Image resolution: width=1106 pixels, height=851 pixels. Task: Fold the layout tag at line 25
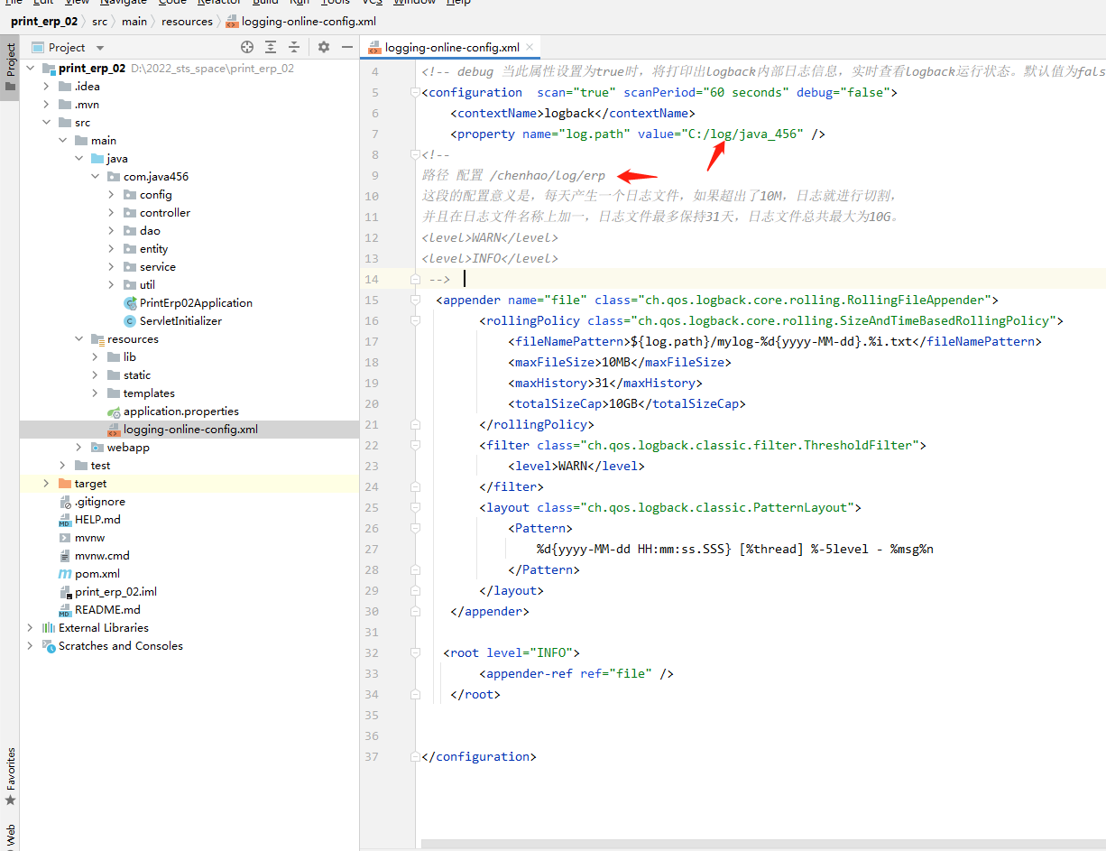click(415, 507)
